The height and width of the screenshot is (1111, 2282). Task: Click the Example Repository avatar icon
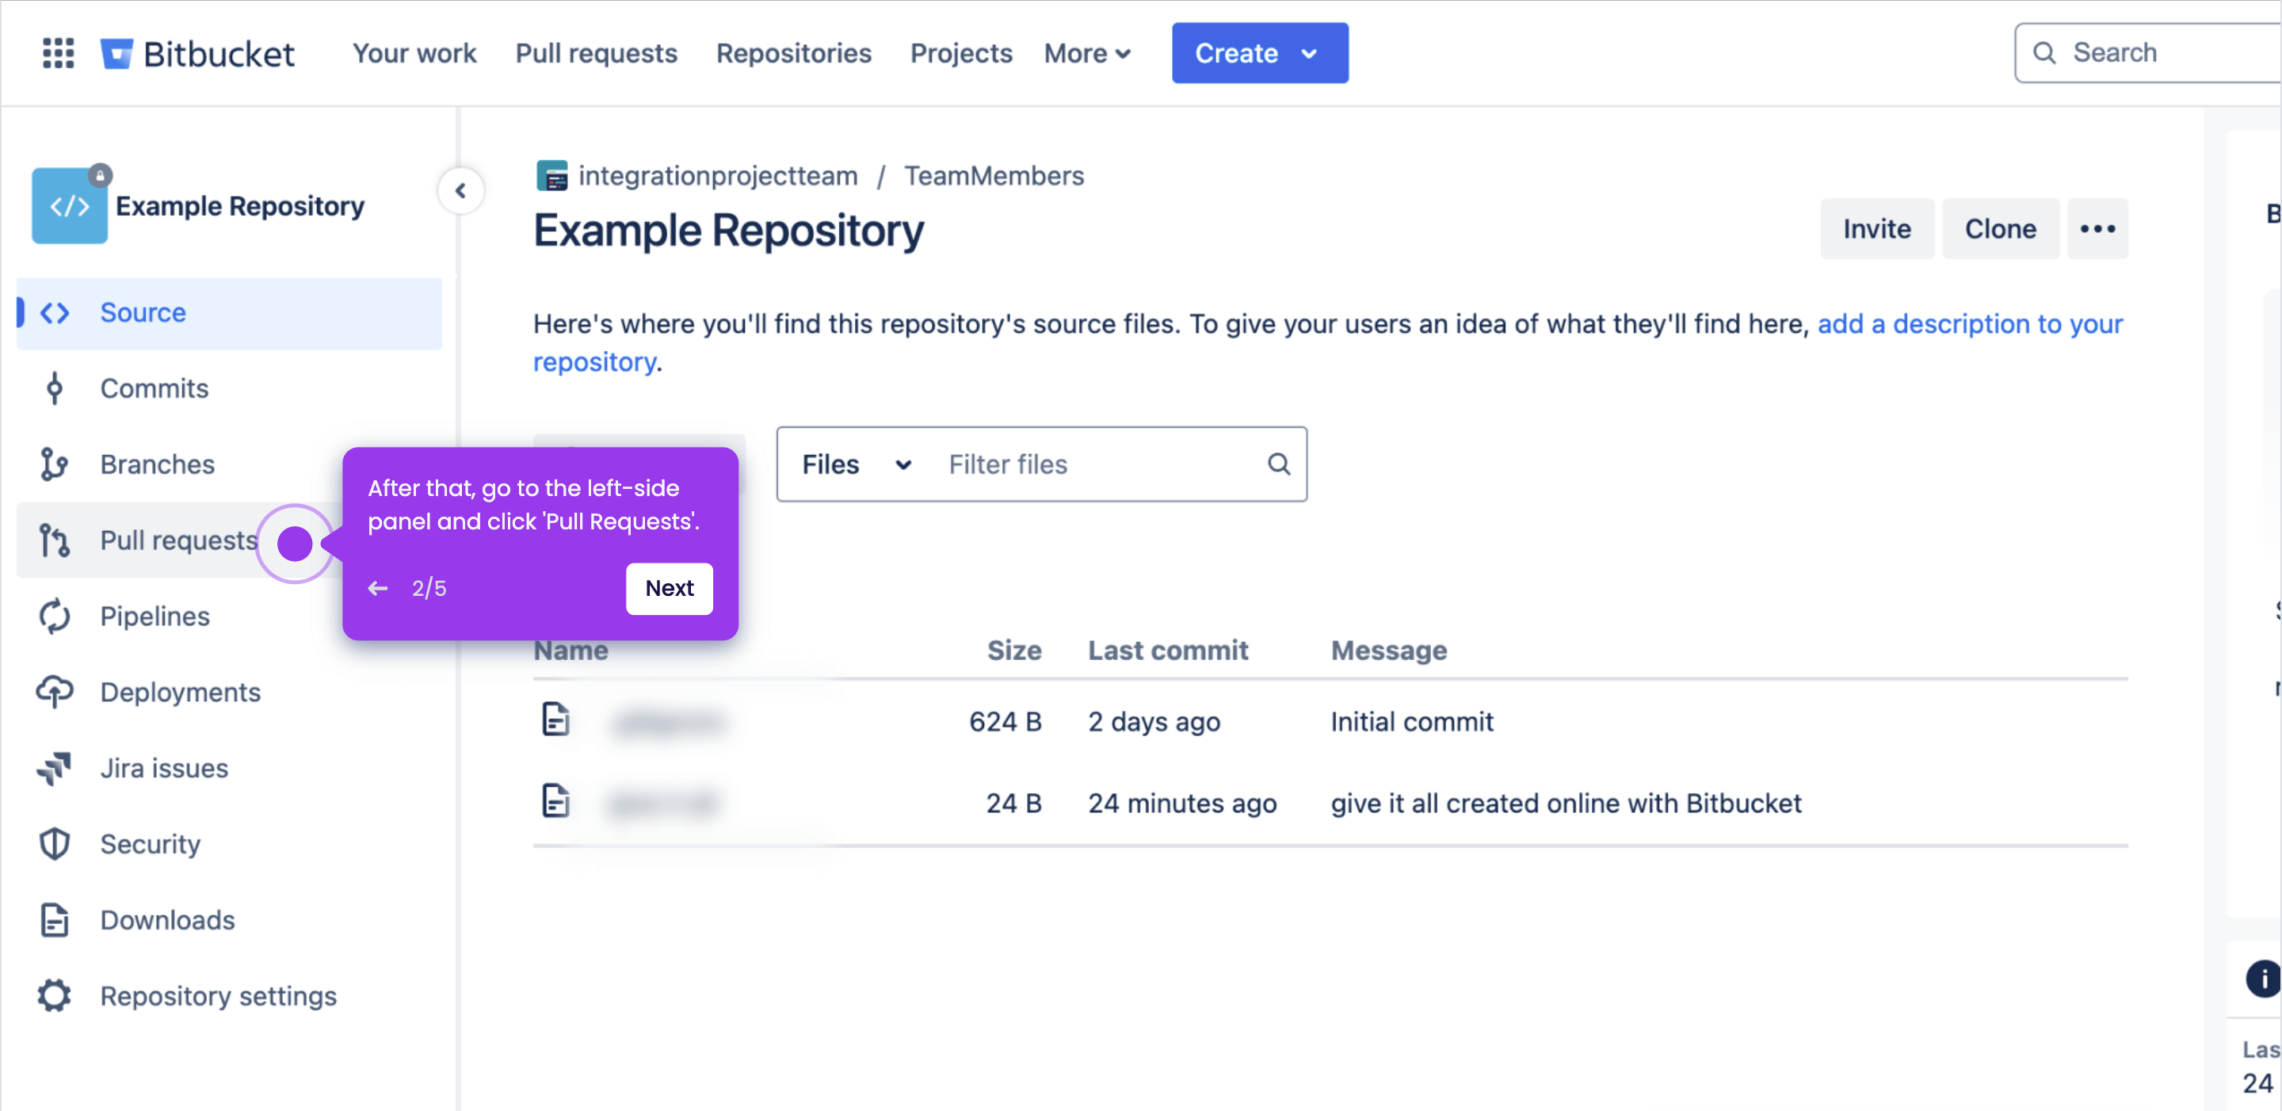tap(69, 205)
